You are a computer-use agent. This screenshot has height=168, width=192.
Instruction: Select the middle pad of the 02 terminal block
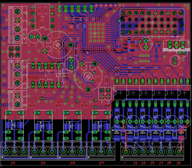tap(43, 151)
